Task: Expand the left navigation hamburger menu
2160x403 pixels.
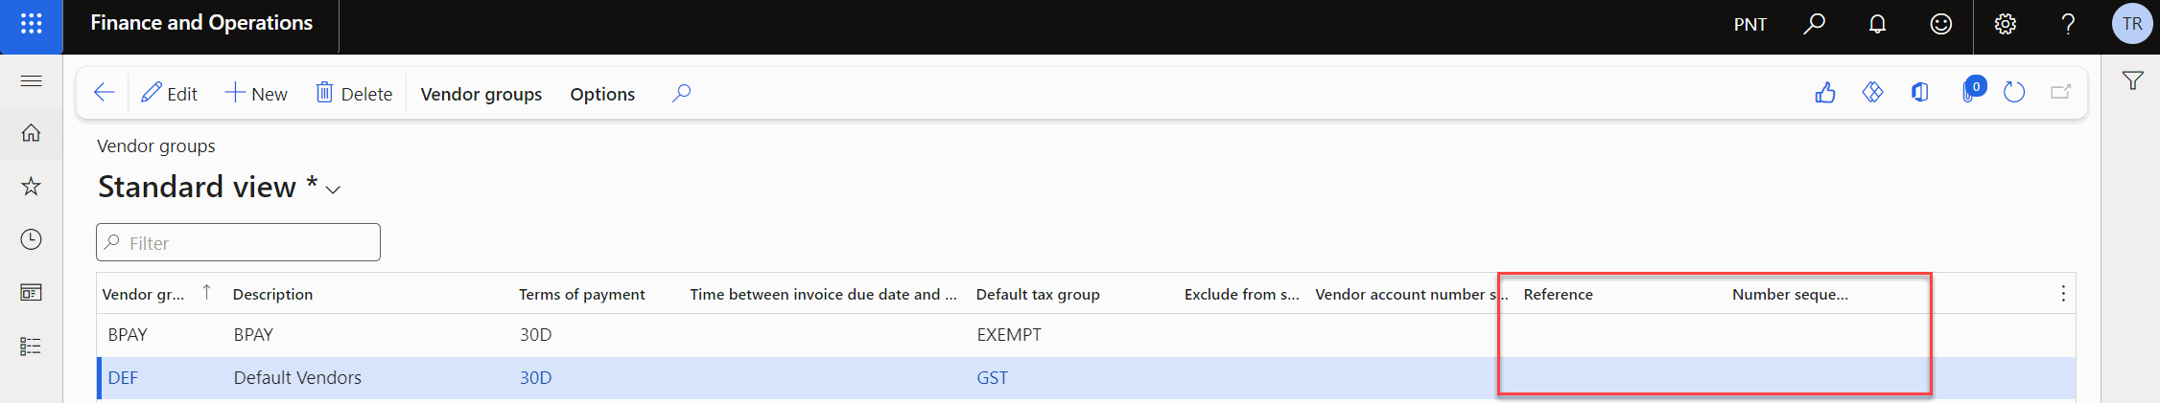Action: click(x=31, y=80)
